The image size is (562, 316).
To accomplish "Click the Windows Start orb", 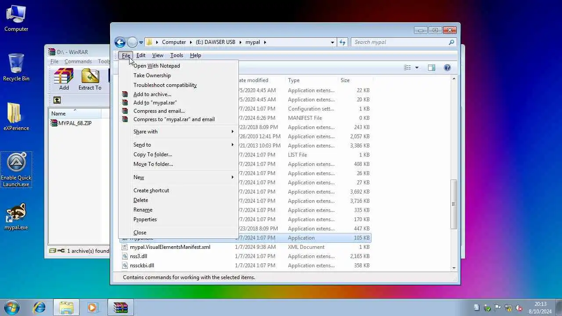I will (12, 307).
